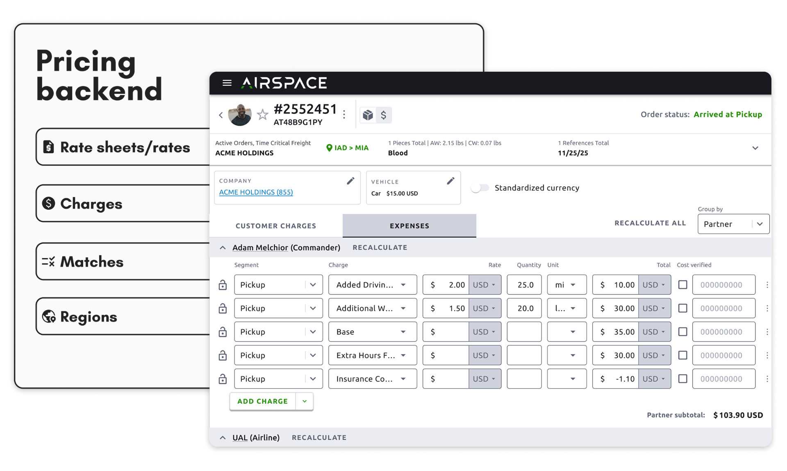This screenshot has height=471, width=787.
Task: Click the Matches checklist icon
Action: [48, 261]
